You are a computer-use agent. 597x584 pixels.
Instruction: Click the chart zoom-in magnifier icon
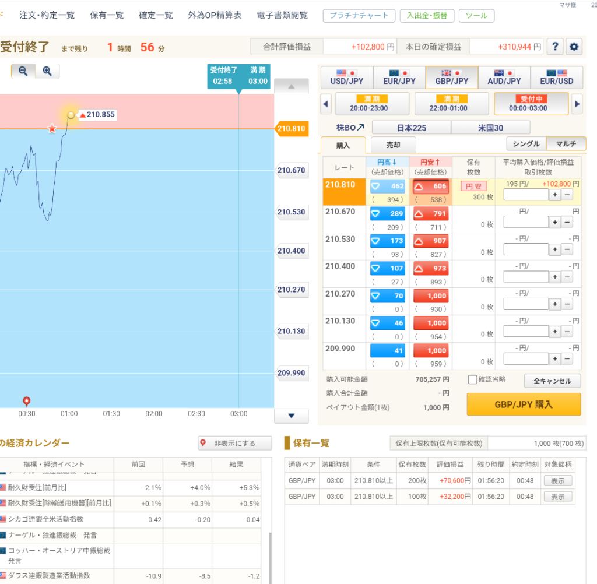click(x=47, y=71)
